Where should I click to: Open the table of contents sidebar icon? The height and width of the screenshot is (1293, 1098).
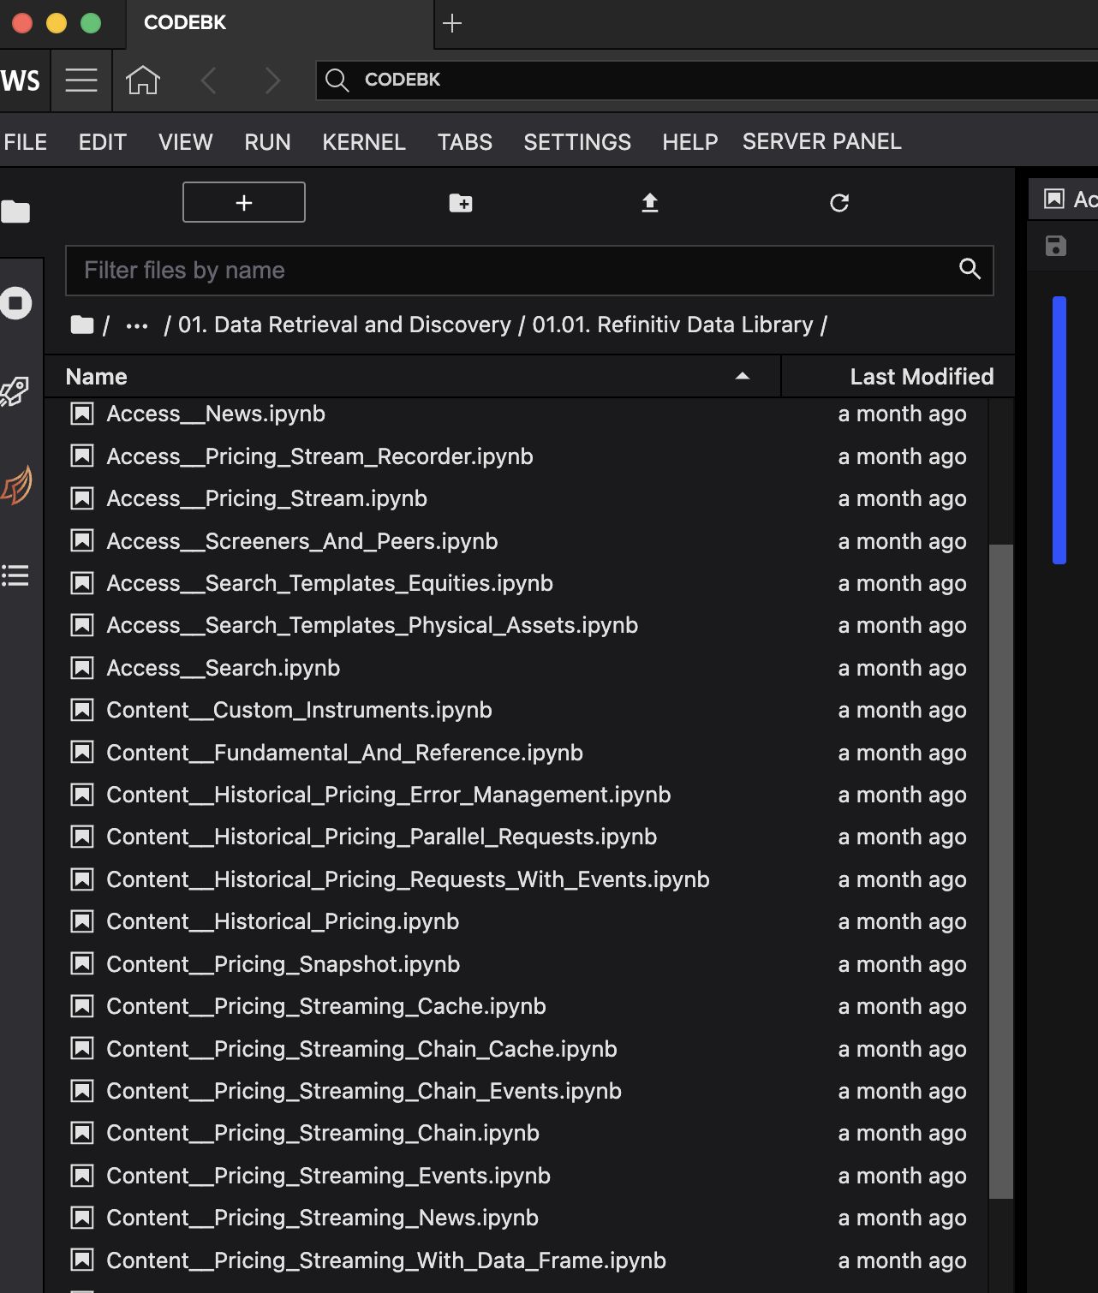point(15,575)
